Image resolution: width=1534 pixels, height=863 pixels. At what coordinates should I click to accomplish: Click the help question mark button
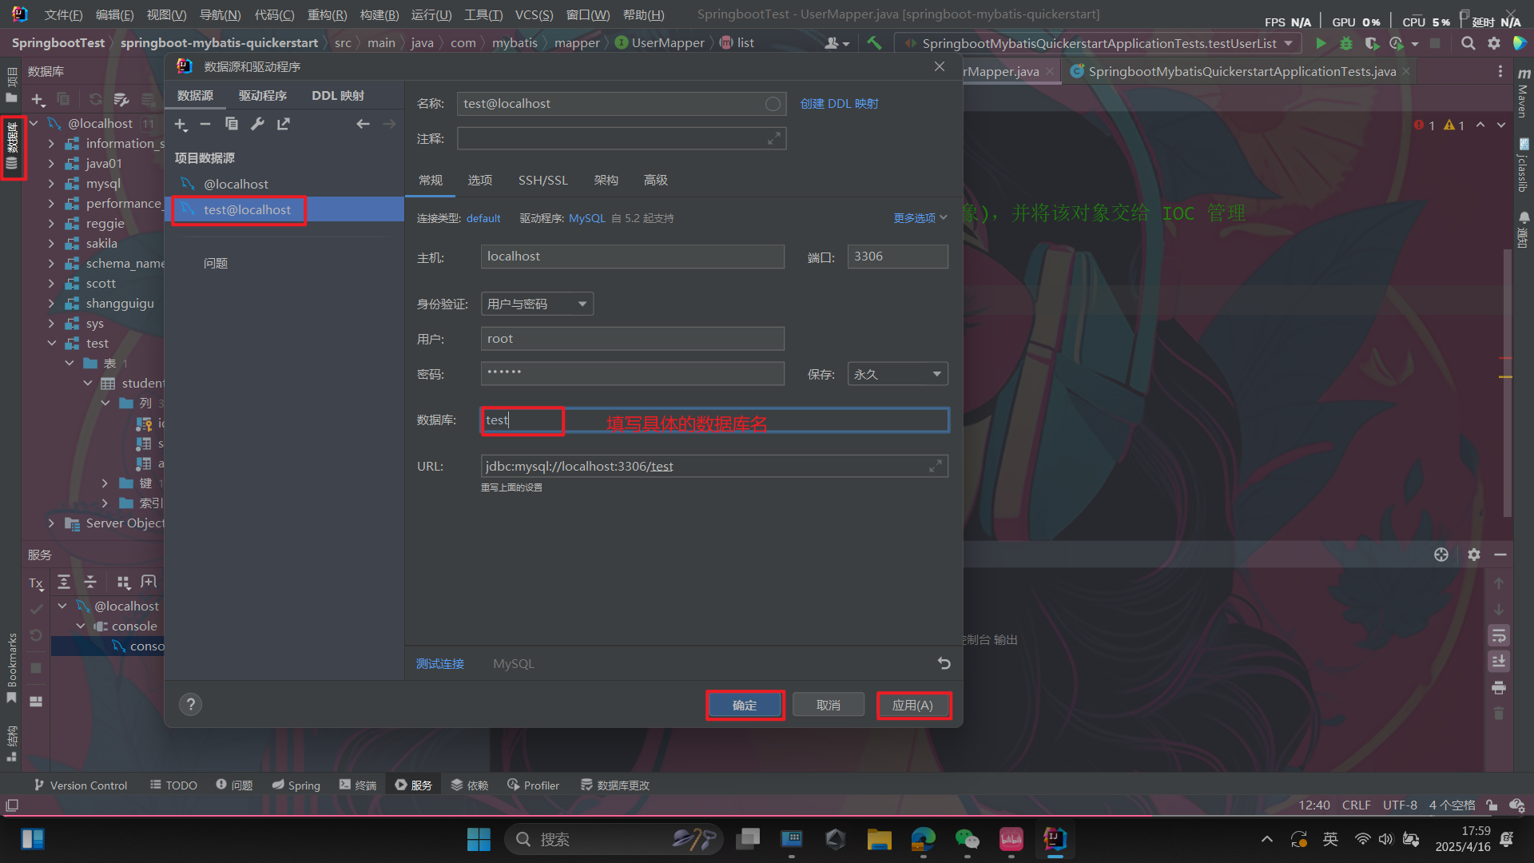click(190, 705)
